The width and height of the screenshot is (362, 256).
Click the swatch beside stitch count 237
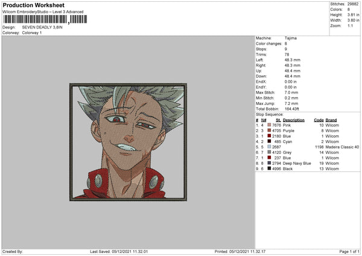(x=269, y=158)
